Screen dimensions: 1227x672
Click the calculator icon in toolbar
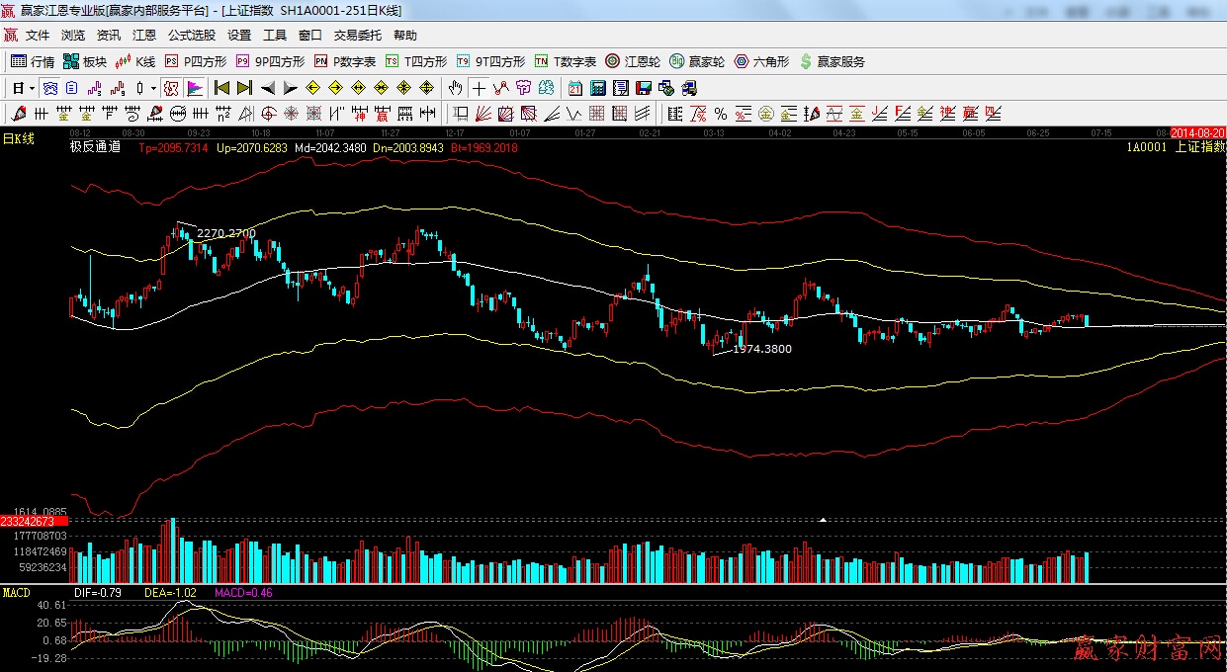click(598, 88)
